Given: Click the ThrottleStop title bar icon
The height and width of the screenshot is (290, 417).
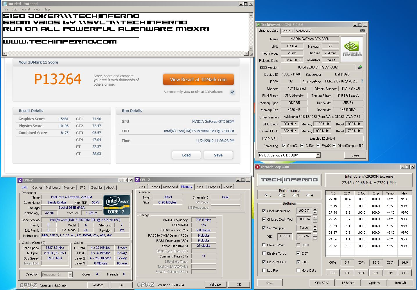Looking at the screenshot, I should point(257,167).
